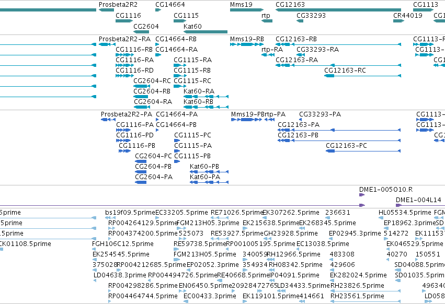Click the IP04091.5prime EST label

click(x=294, y=275)
